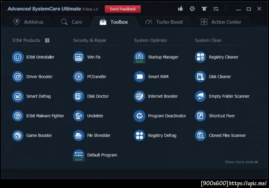Open Program Deactivator gear icon
269x188 pixels.
coord(139,116)
